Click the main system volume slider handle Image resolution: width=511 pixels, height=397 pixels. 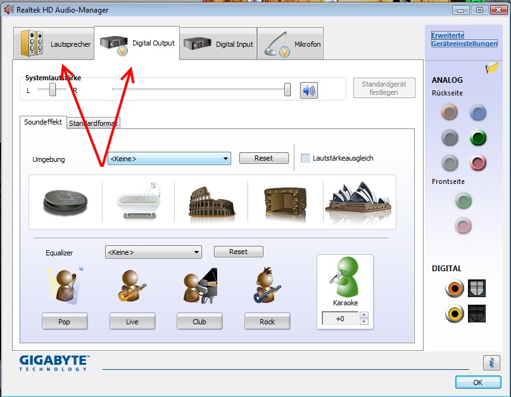pos(287,90)
